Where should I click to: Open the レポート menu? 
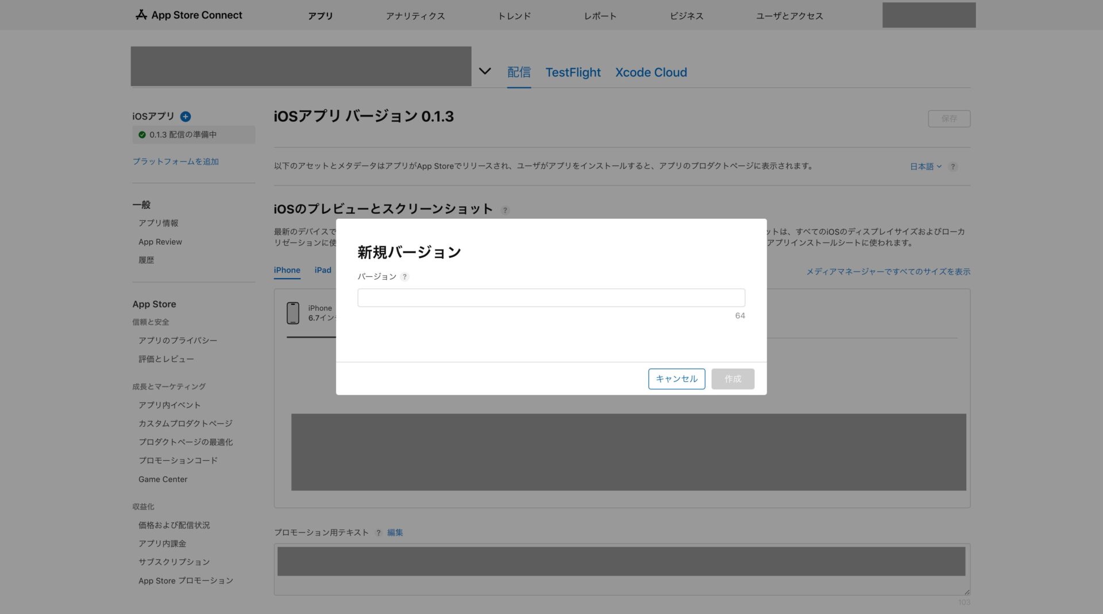[x=600, y=16]
